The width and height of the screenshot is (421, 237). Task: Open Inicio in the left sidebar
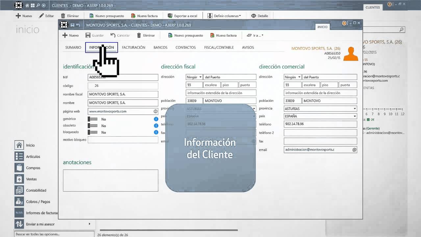click(x=24, y=145)
